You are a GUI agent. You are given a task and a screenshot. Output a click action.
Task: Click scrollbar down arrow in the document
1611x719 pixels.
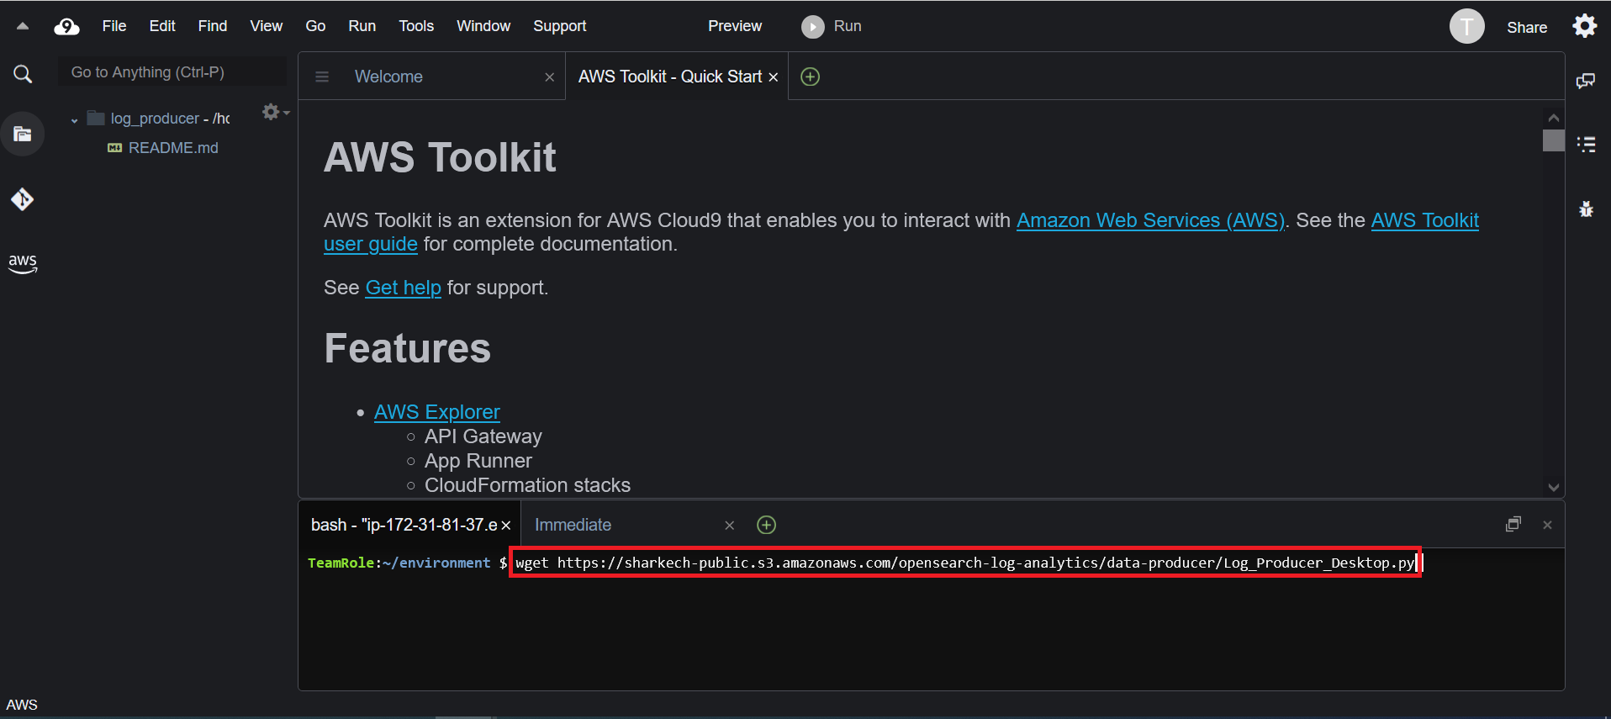pos(1554,487)
